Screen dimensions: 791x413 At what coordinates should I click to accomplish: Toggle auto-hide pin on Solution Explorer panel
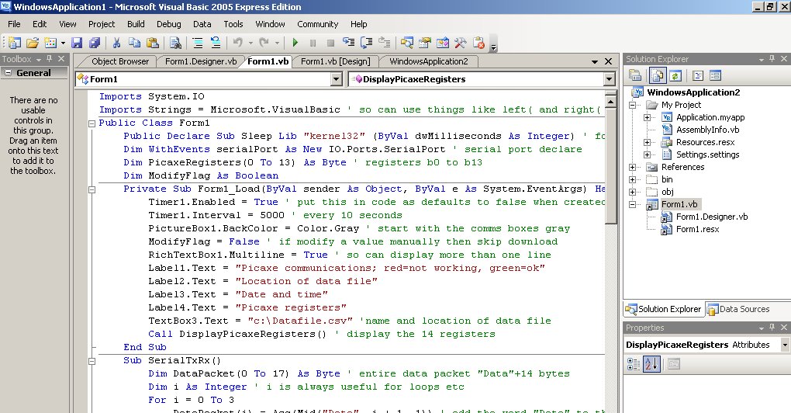[772, 58]
